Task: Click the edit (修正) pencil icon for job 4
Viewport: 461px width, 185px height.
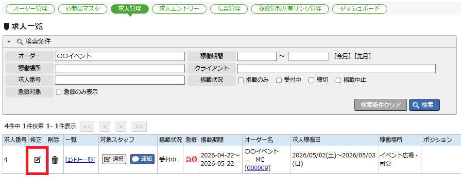Action: pos(37,160)
